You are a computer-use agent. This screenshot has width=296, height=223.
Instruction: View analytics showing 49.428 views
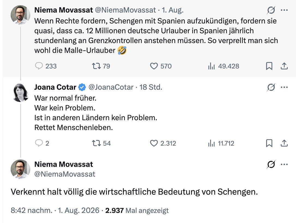click(x=212, y=66)
